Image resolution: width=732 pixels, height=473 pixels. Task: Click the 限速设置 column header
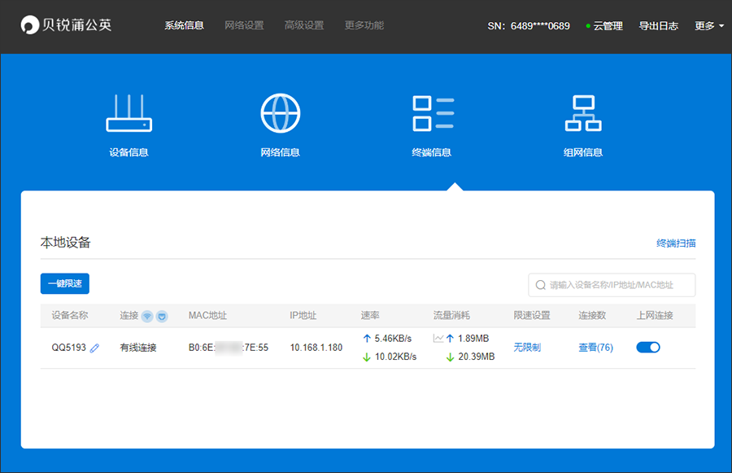click(x=532, y=316)
